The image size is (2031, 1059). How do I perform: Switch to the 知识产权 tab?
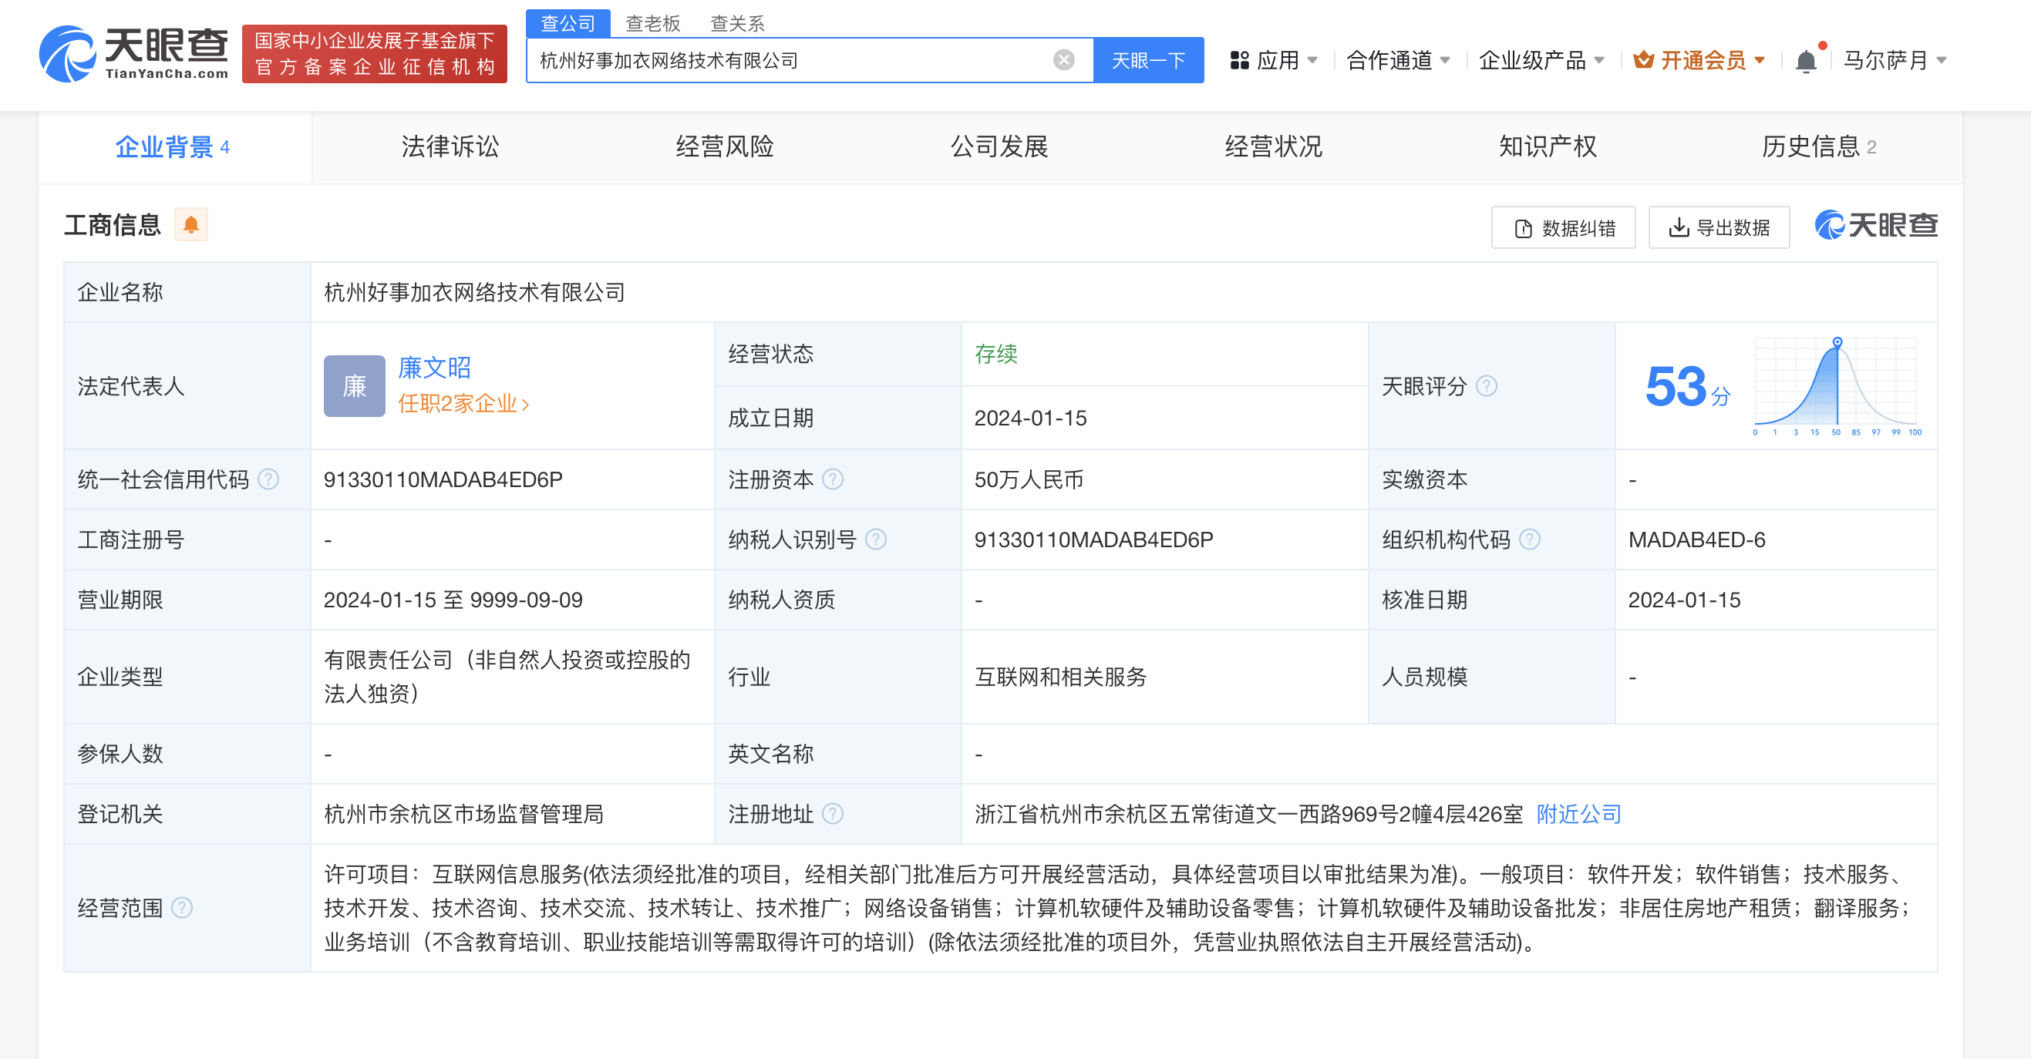[1548, 147]
